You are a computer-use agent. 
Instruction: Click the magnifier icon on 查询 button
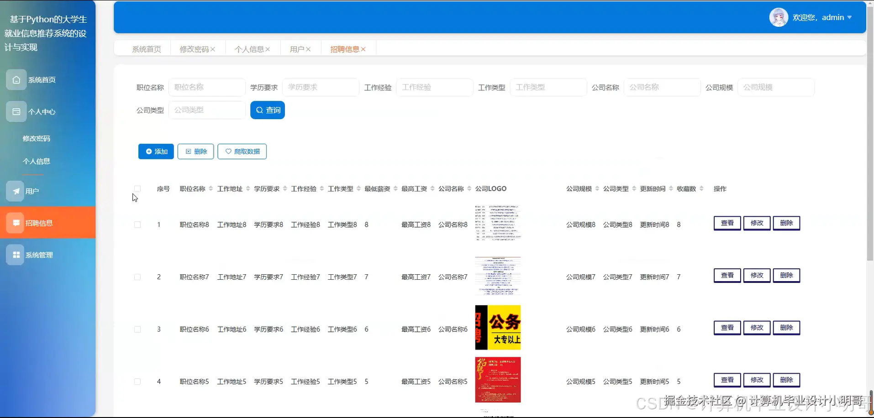pyautogui.click(x=260, y=110)
